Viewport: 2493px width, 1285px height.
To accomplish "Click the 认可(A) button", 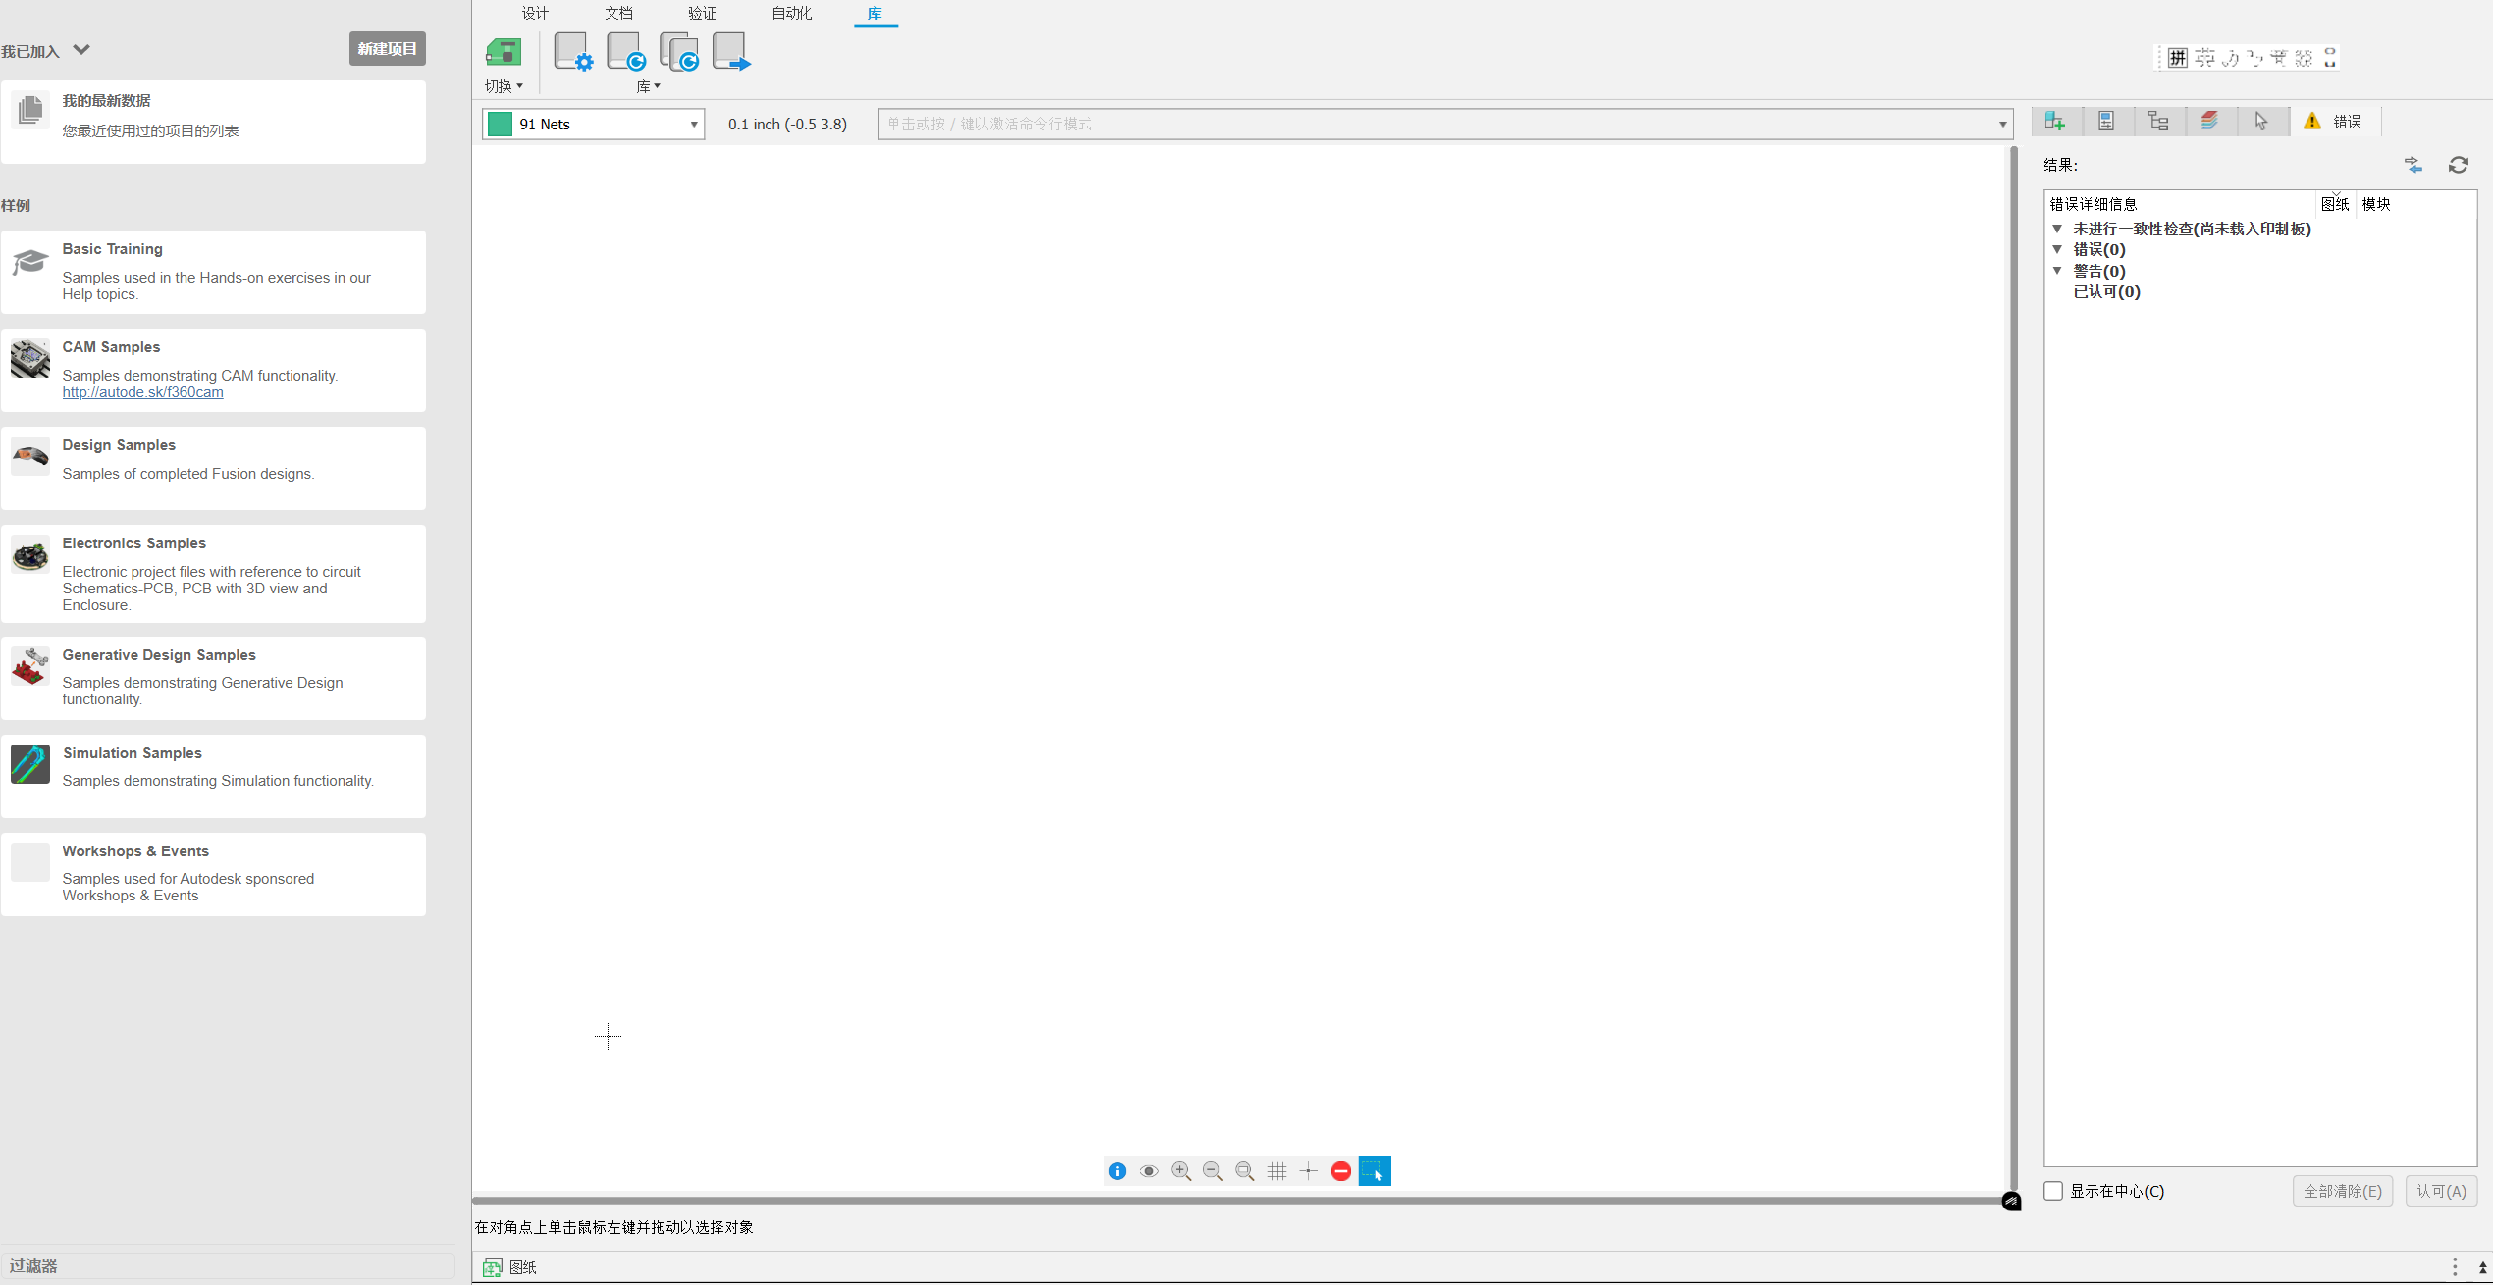I will tap(2441, 1191).
